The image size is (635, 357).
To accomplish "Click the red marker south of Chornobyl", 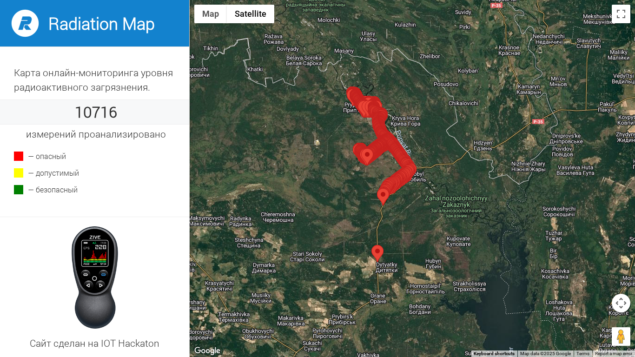I will pyautogui.click(x=383, y=197).
